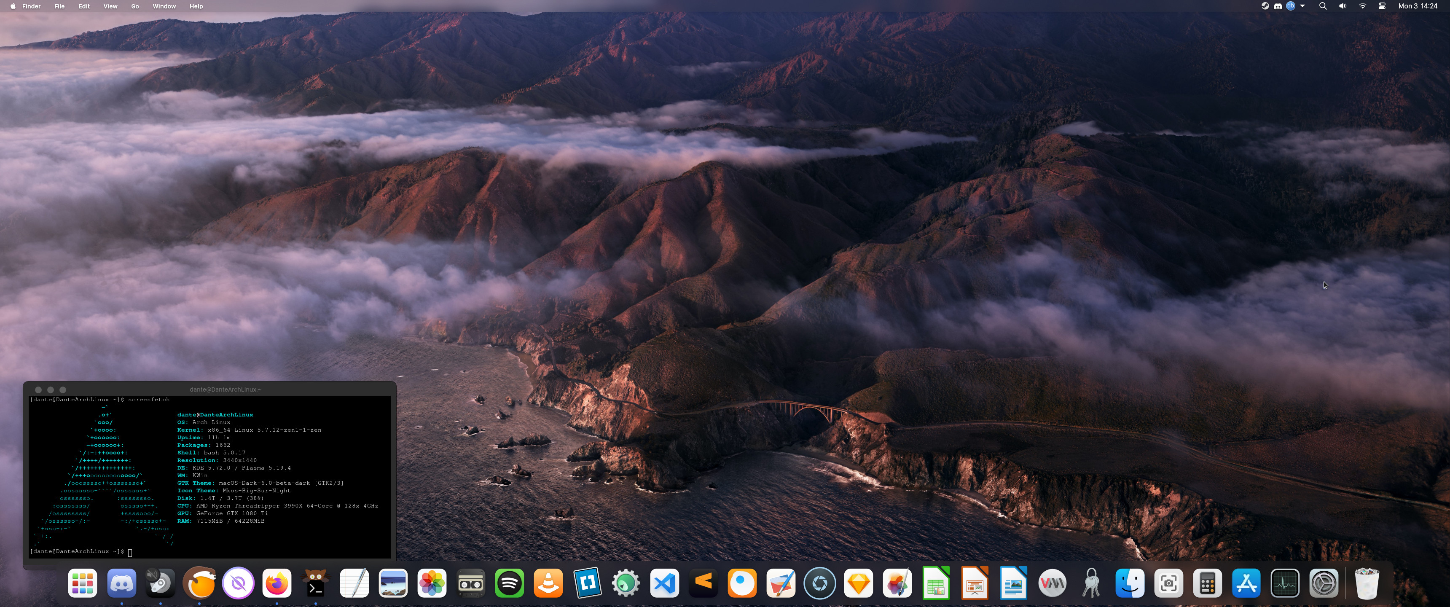
Task: Click the 'Resolution: 3440x1440' line
Action: point(217,460)
